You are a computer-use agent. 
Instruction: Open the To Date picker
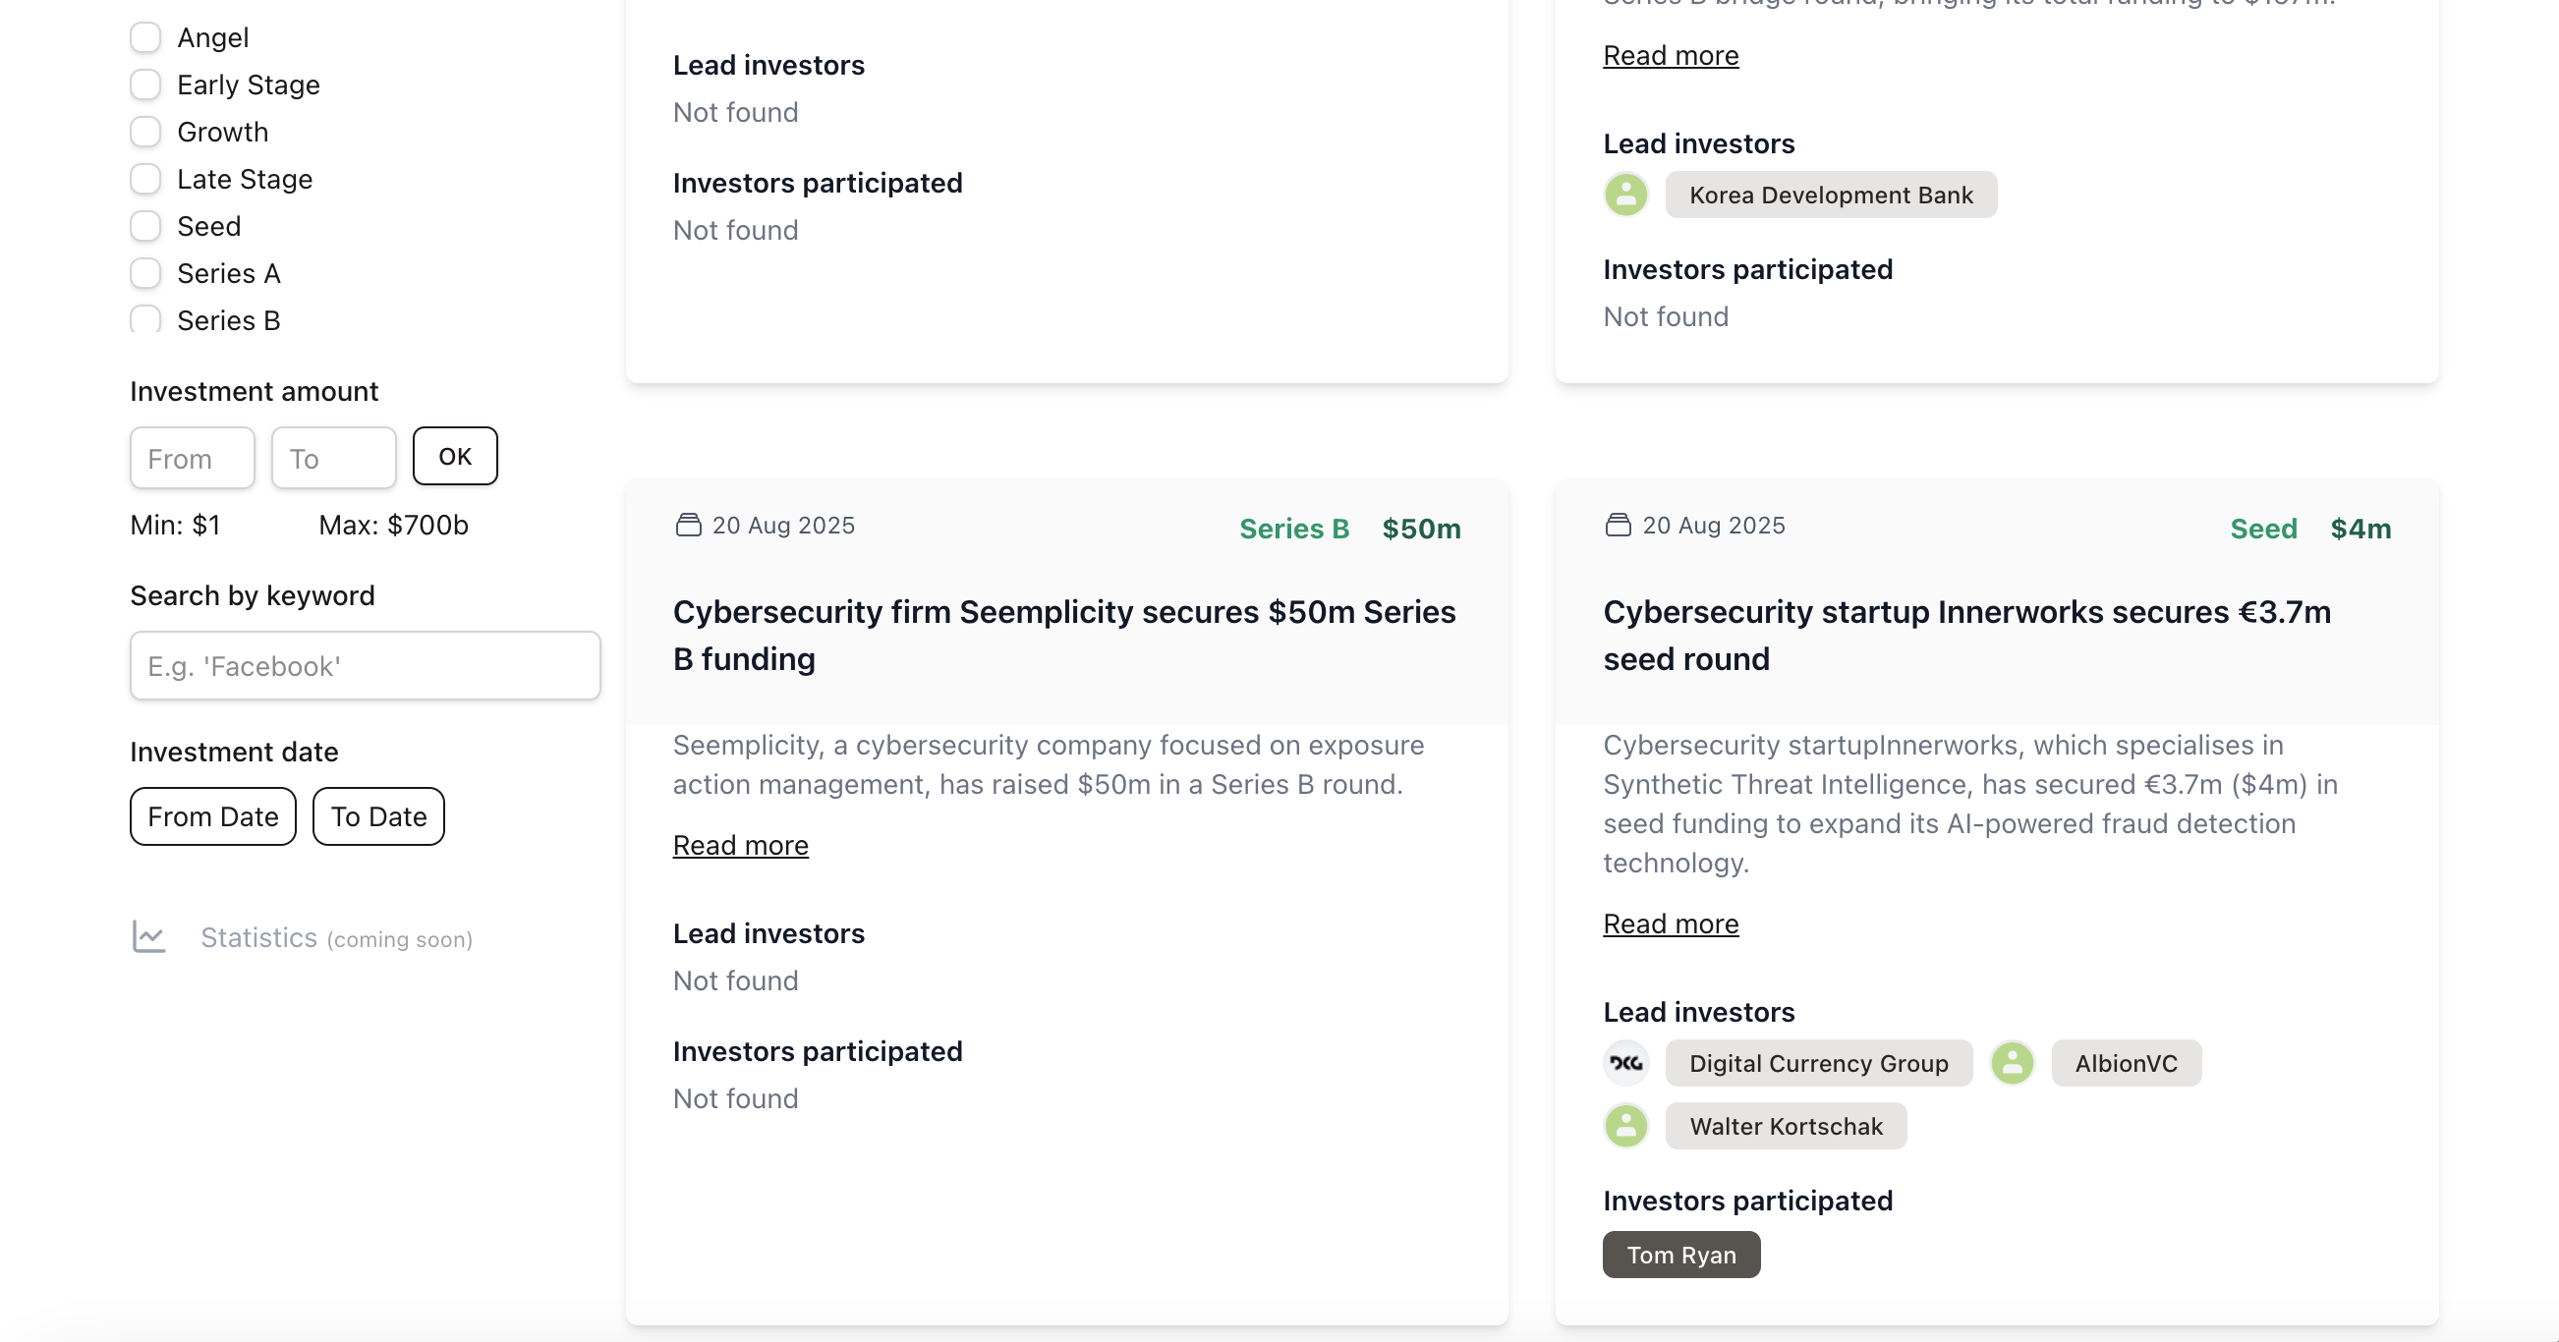pyautogui.click(x=377, y=816)
